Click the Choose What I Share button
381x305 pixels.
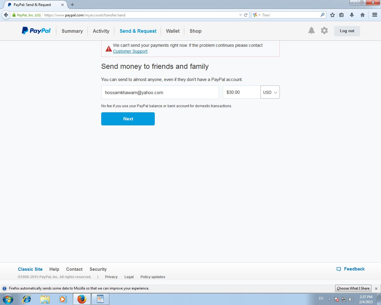[353, 288]
